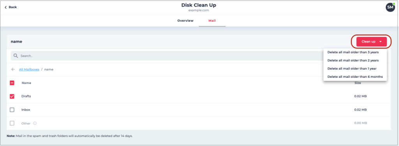Click the Back chevron icon
The image size is (399, 146).
tap(5, 7)
